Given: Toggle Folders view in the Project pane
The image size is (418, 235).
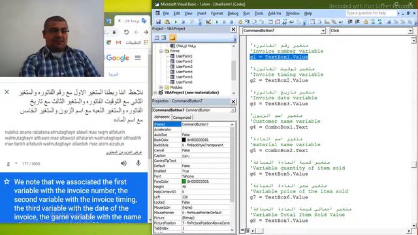Looking at the screenshot, I should tap(172, 38).
